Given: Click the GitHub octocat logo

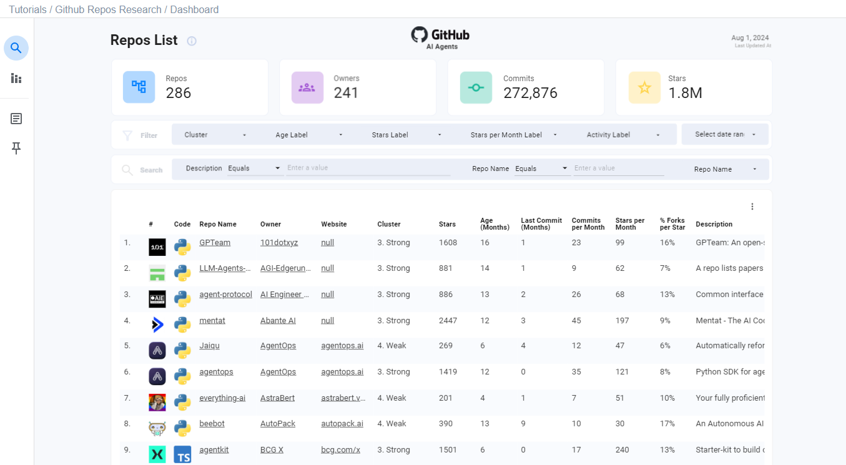Looking at the screenshot, I should 419,35.
